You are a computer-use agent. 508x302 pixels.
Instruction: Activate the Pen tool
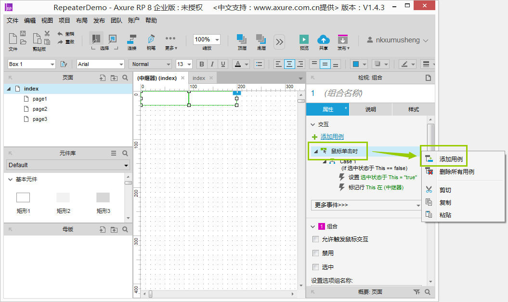[151, 39]
